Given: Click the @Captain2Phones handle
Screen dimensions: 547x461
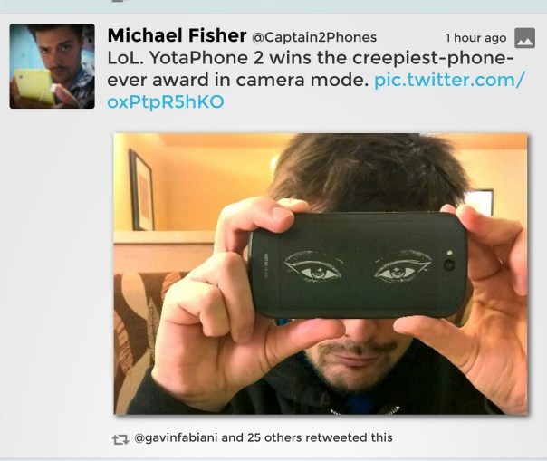Looking at the screenshot, I should pos(314,37).
